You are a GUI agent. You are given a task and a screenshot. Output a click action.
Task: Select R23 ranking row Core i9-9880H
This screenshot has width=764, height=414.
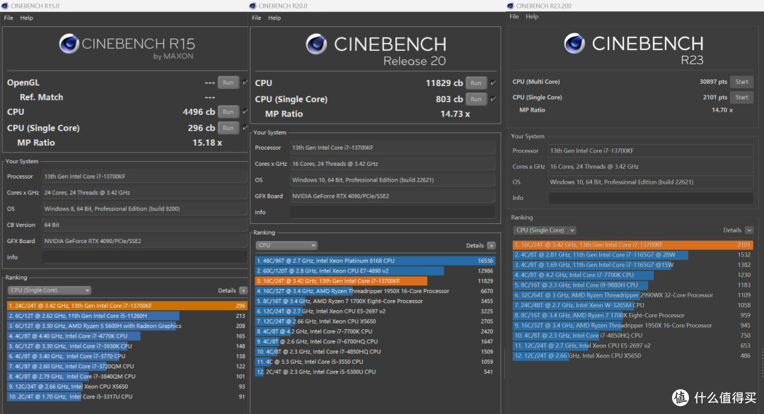(x=633, y=285)
